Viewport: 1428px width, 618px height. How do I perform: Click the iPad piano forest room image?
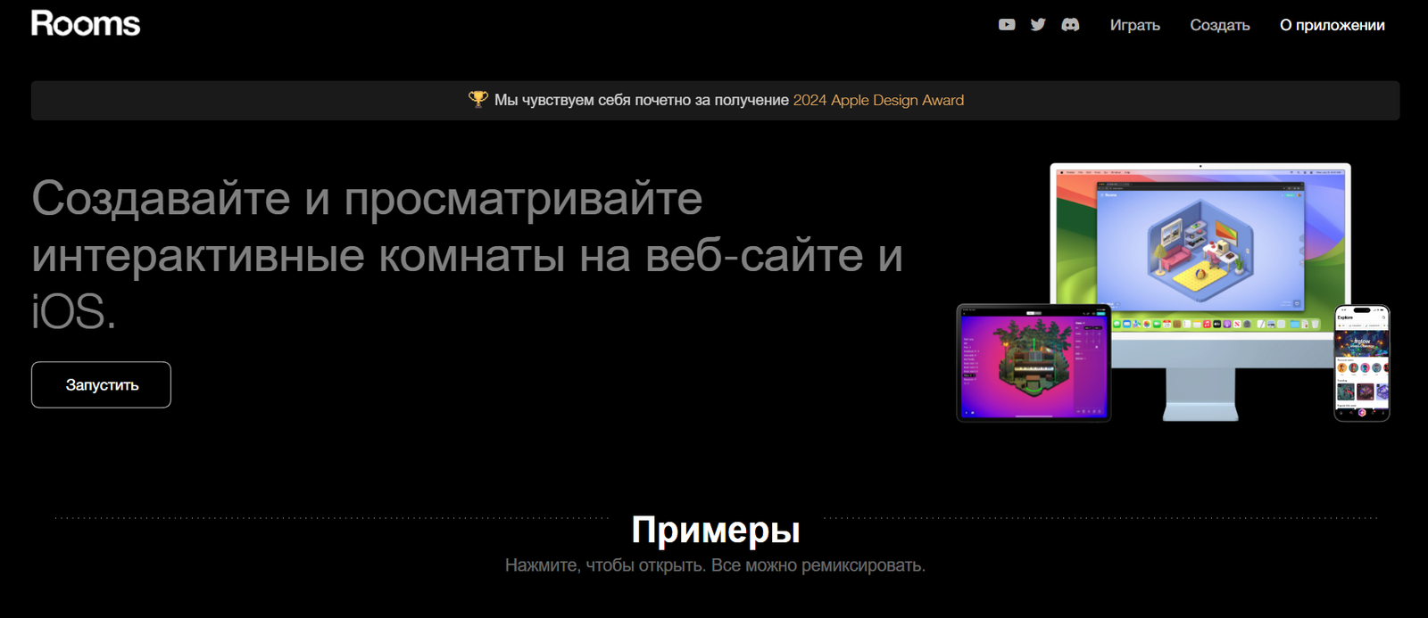tap(1034, 362)
